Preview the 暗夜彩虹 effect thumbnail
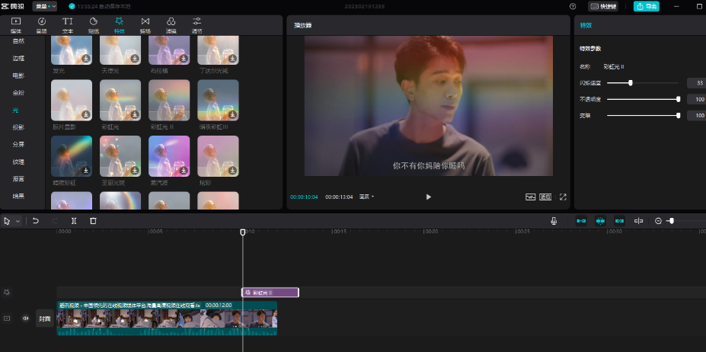 (72, 156)
